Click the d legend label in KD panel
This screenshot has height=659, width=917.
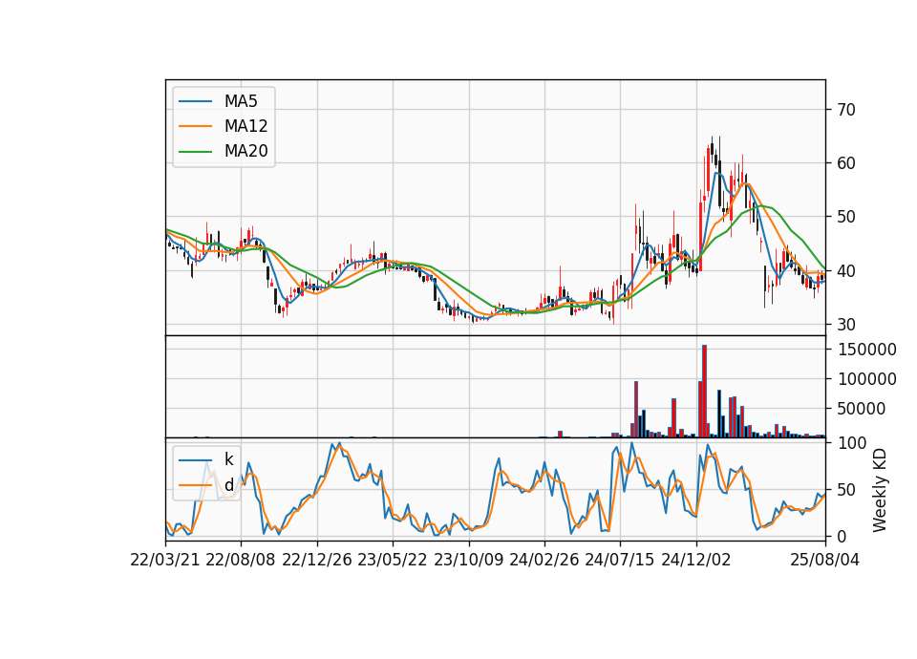pos(228,485)
